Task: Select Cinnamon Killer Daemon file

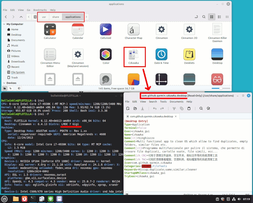Action: click(217, 33)
